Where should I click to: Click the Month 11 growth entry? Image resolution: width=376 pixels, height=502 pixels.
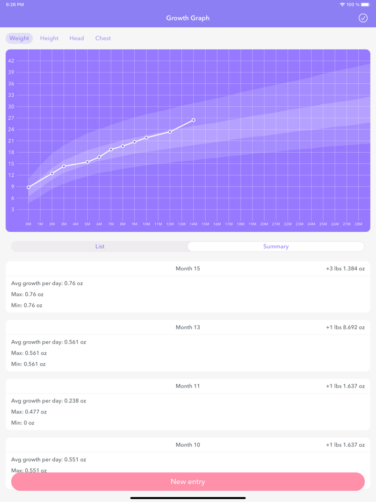tap(187, 385)
